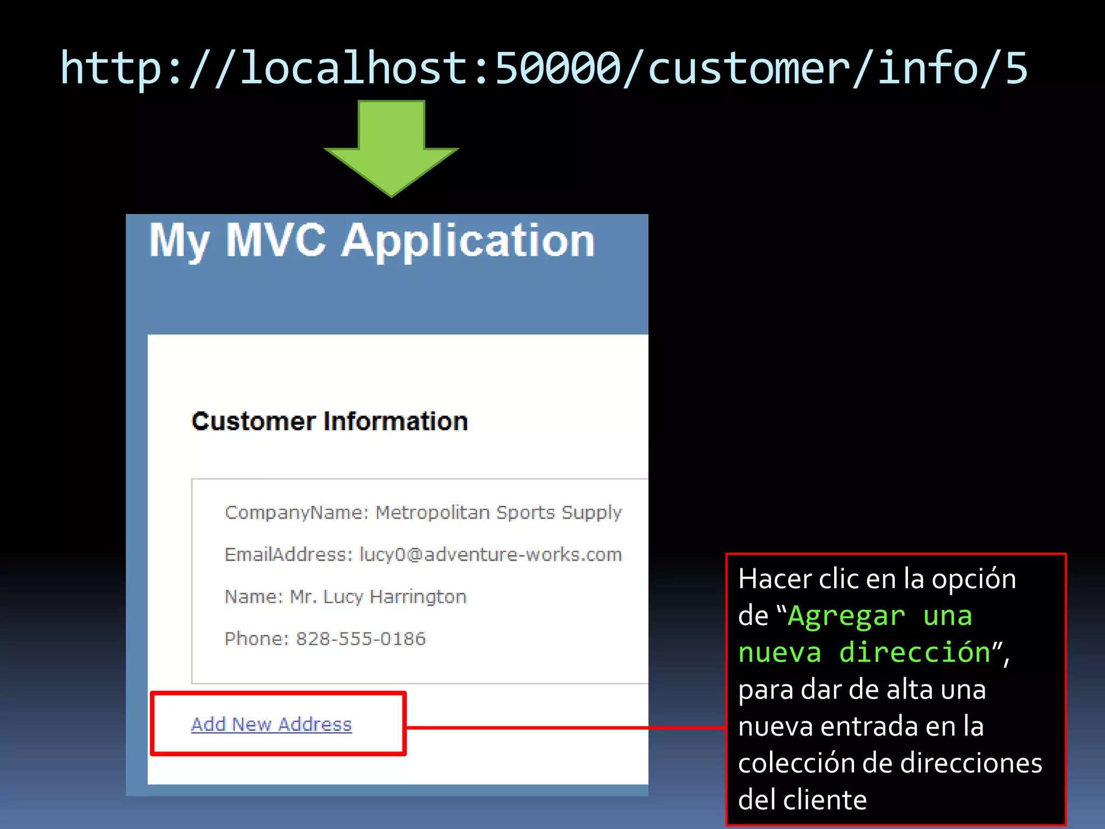Click the Phone 828-555-0186 line
The height and width of the screenshot is (829, 1105).
point(325,638)
